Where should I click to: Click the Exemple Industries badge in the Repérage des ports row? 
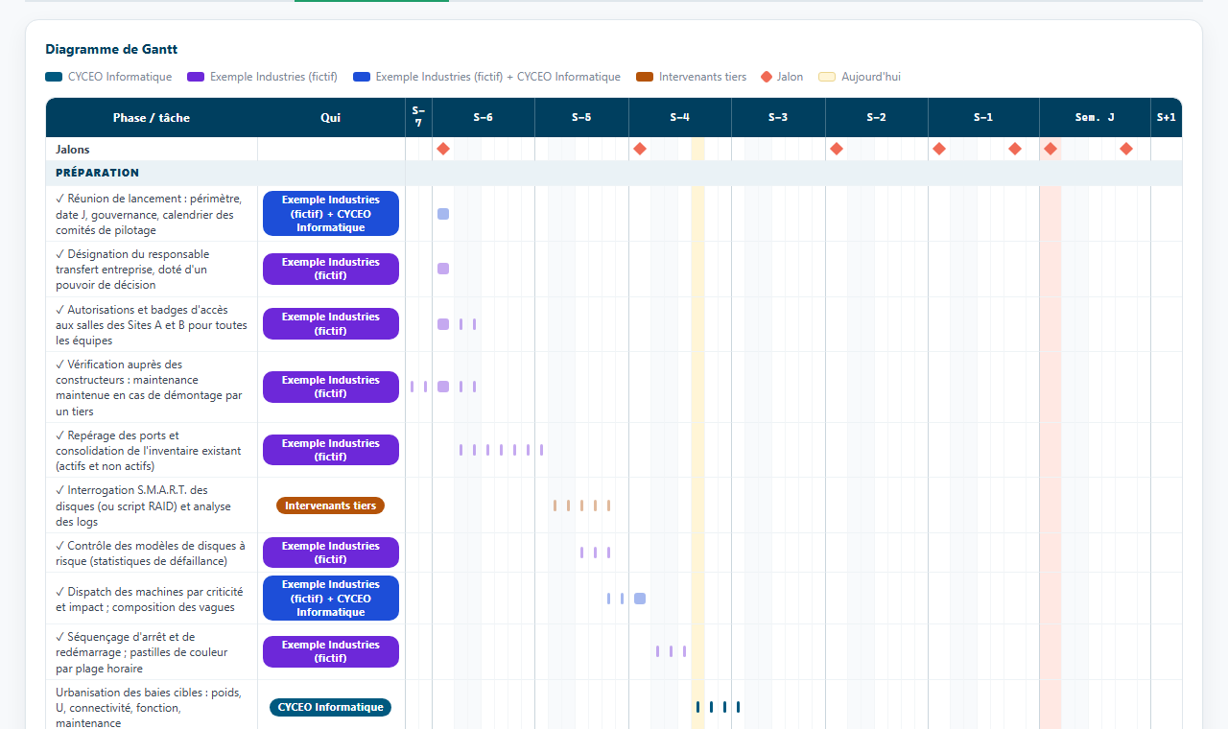click(331, 450)
